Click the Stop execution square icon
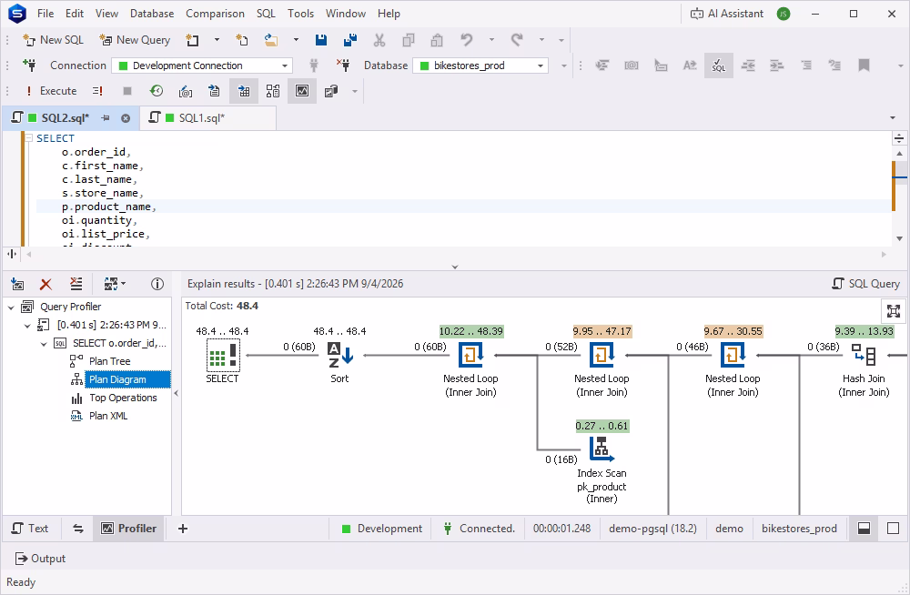The height and width of the screenshot is (595, 910). (x=127, y=91)
